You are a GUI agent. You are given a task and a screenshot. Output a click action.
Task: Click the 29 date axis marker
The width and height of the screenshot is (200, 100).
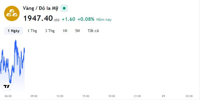click(163, 96)
